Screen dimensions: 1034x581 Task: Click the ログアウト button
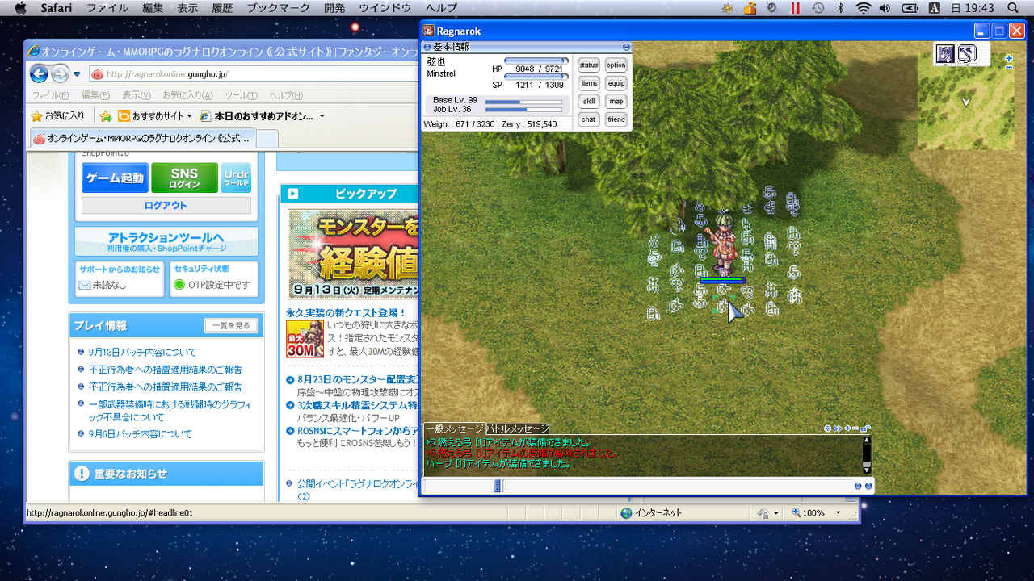pos(166,206)
